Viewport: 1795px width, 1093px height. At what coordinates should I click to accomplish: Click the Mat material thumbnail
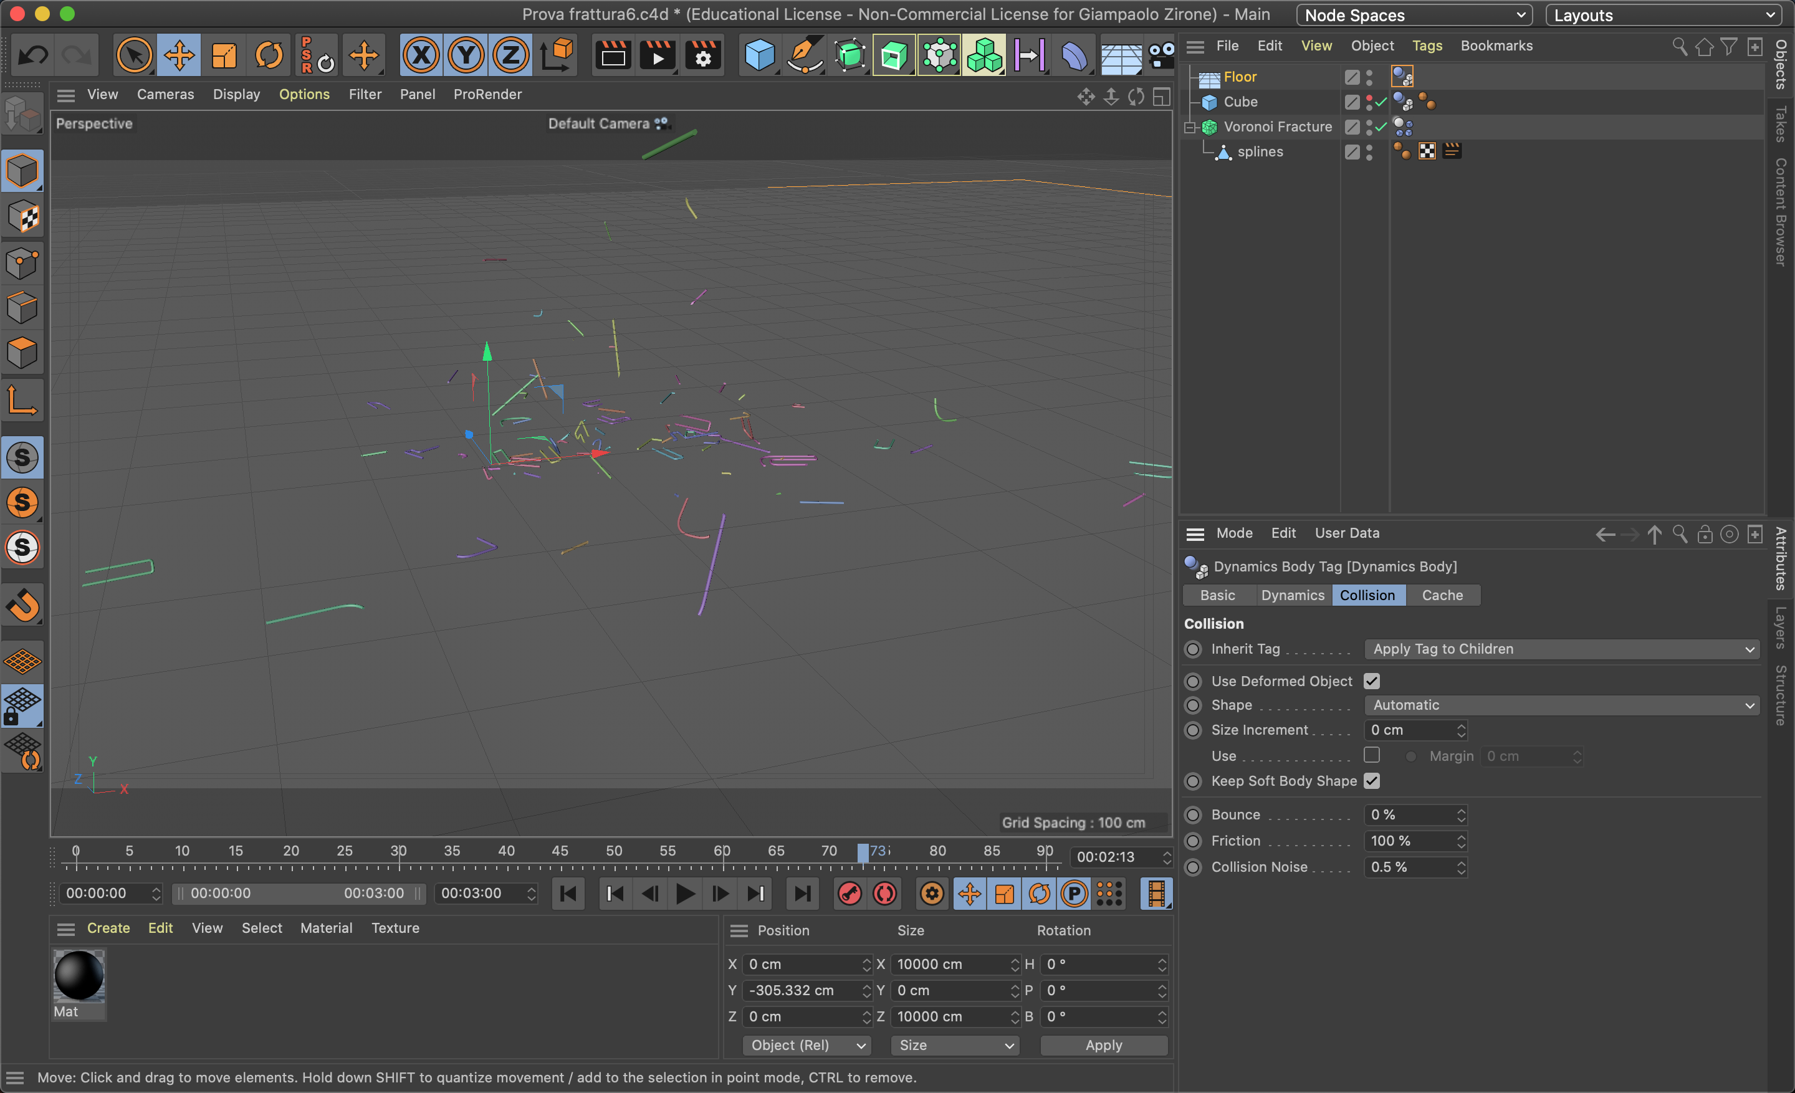coord(79,976)
